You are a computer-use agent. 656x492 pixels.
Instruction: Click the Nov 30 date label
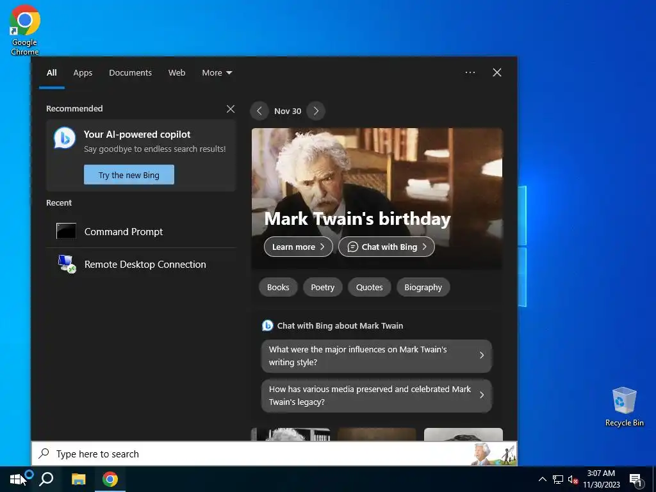coord(288,111)
